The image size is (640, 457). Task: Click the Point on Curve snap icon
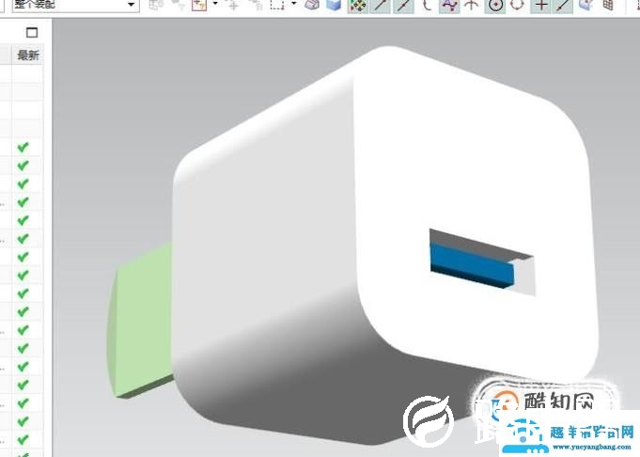coord(562,6)
